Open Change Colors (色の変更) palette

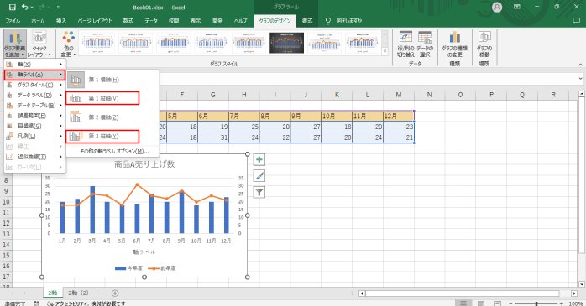[x=68, y=44]
